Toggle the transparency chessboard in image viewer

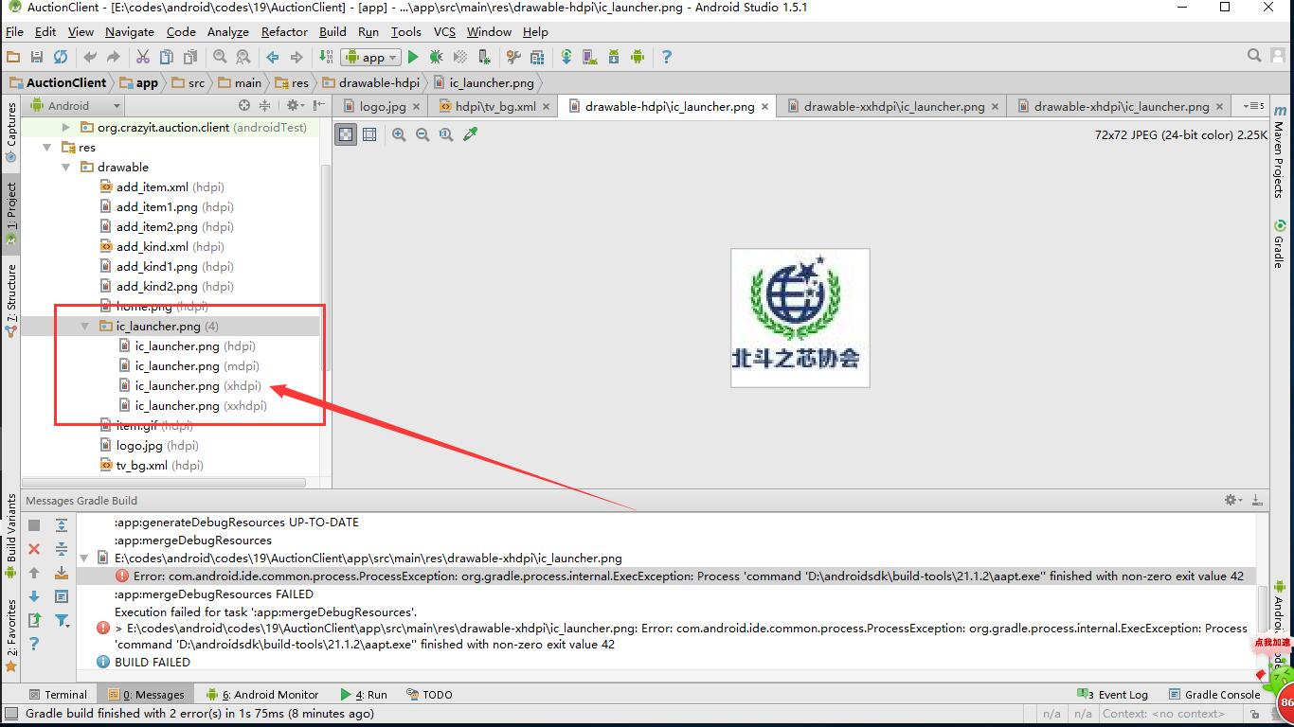pyautogui.click(x=347, y=134)
